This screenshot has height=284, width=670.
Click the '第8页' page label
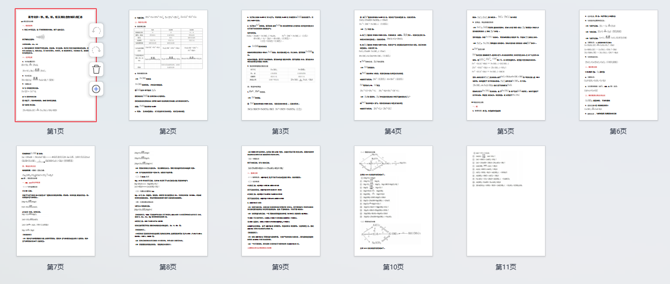(x=168, y=267)
